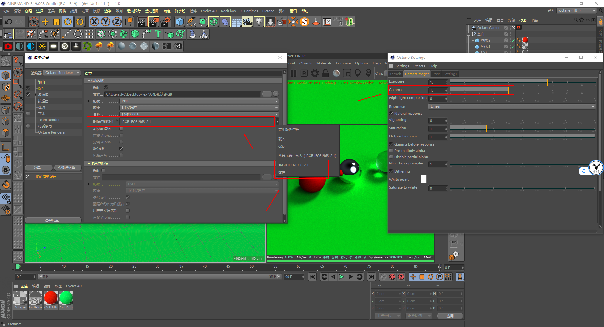Open the PNG format dropdown
Viewport: 604px width, 327px height.
point(199,101)
